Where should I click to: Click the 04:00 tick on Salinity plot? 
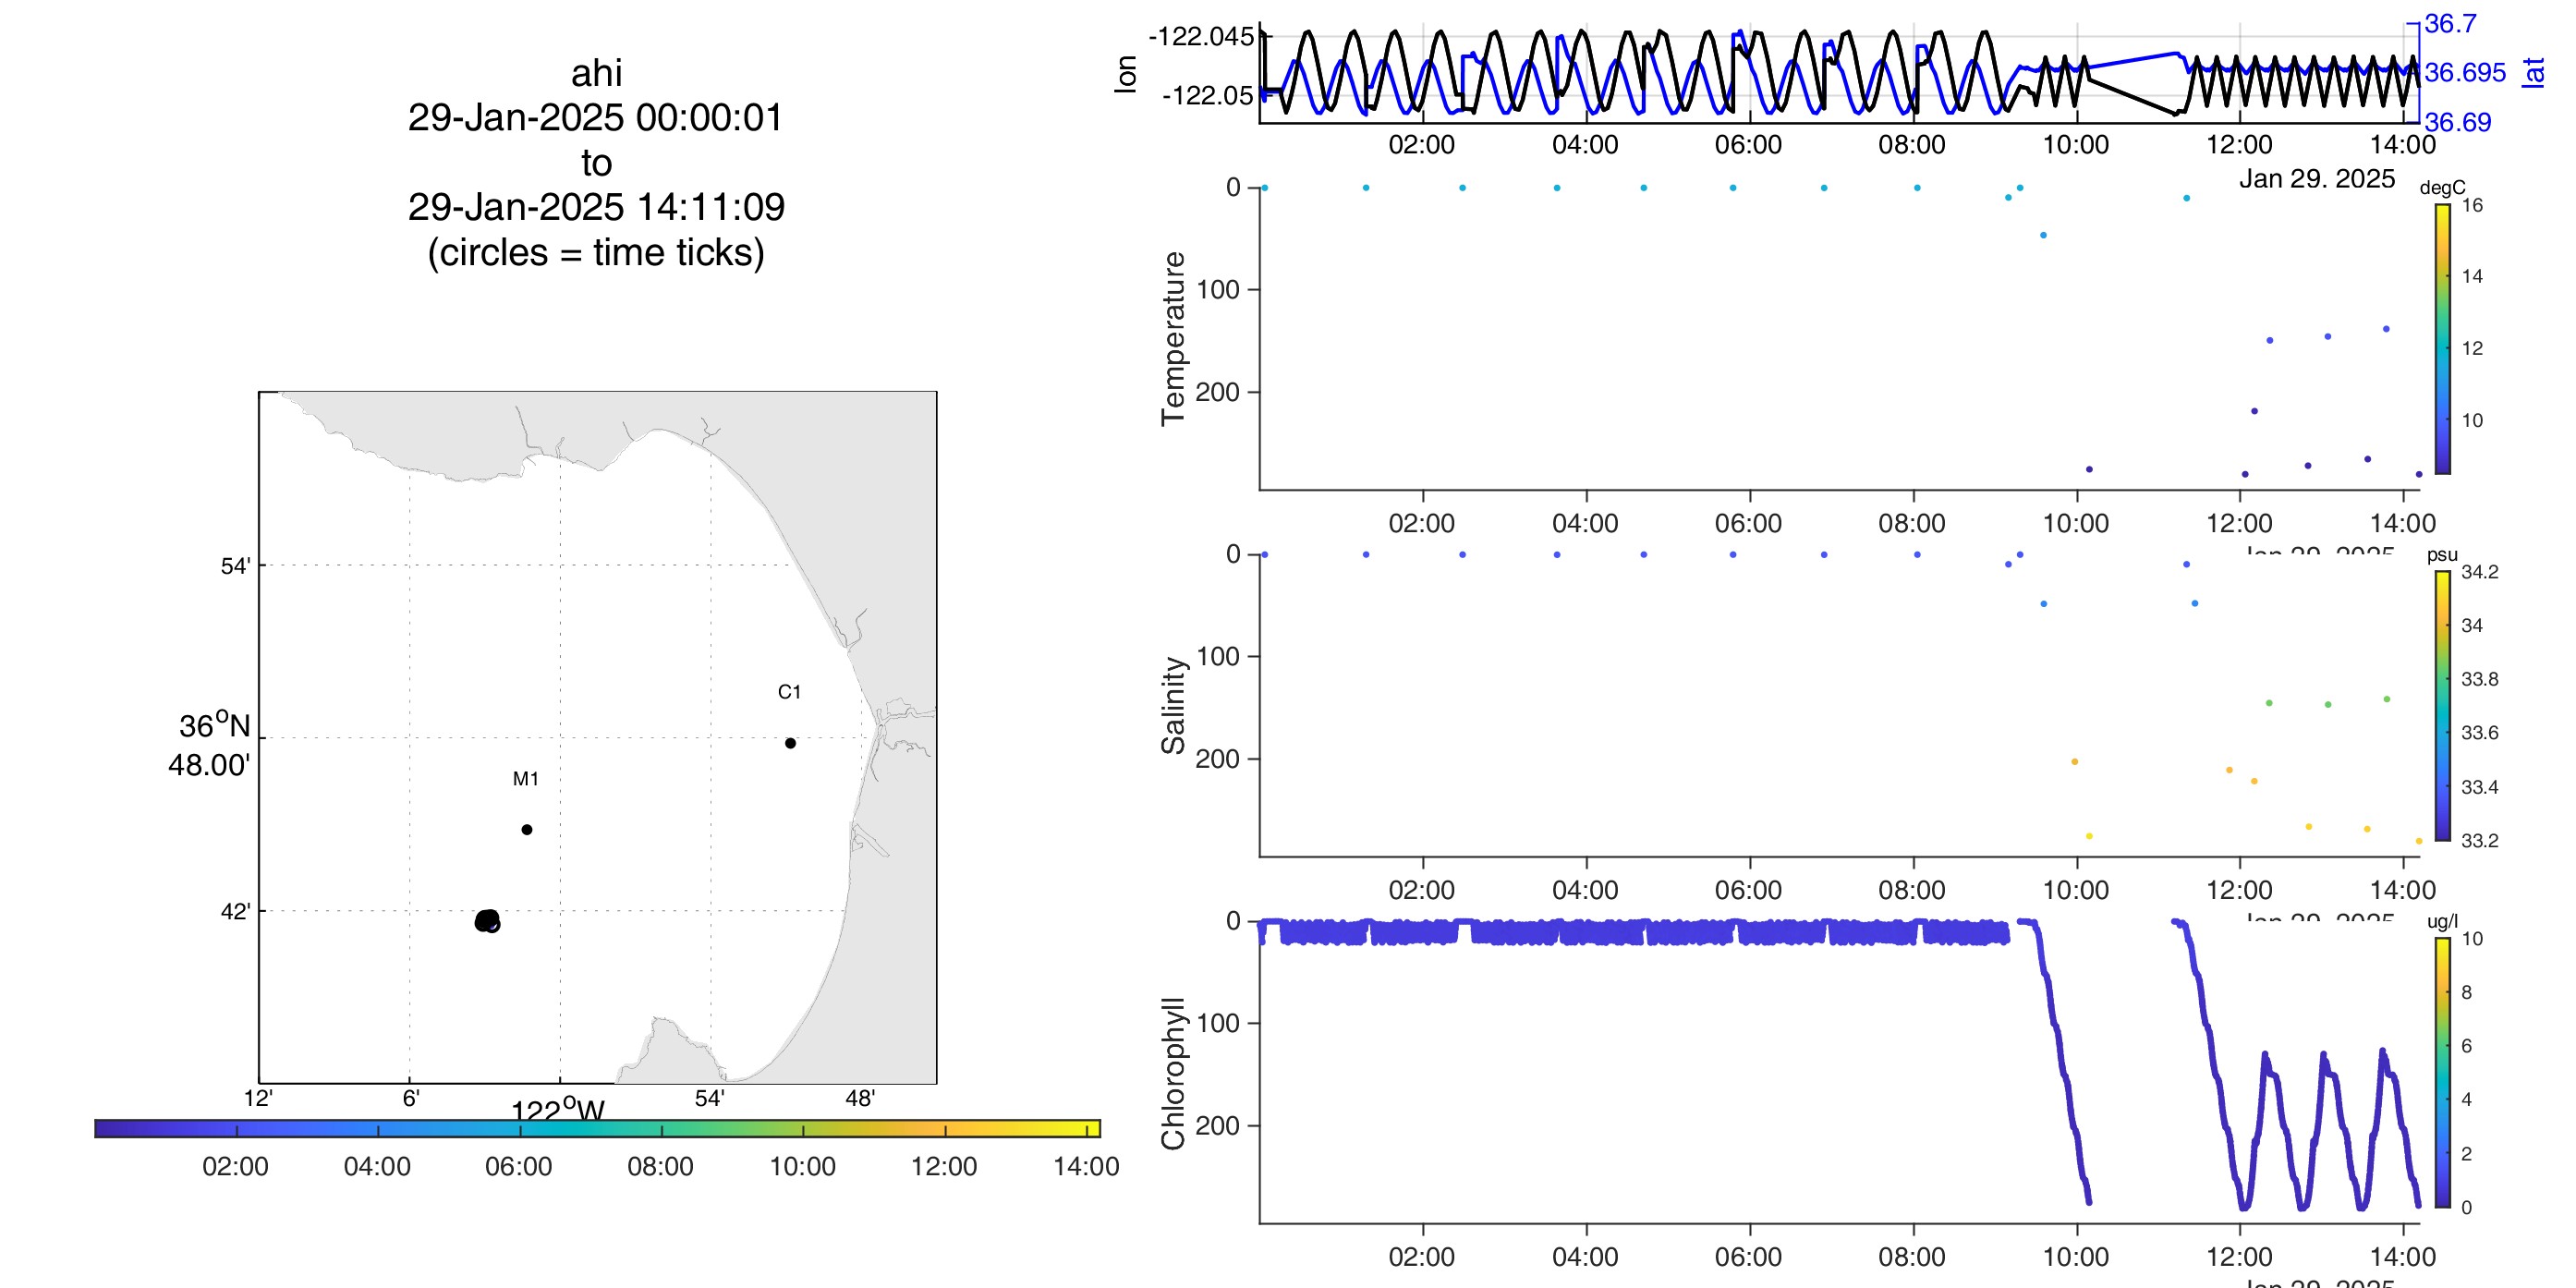(x=1585, y=890)
